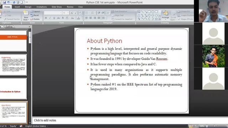228x128 pixels.
Task: Shrink the font size
Action: click(76, 13)
